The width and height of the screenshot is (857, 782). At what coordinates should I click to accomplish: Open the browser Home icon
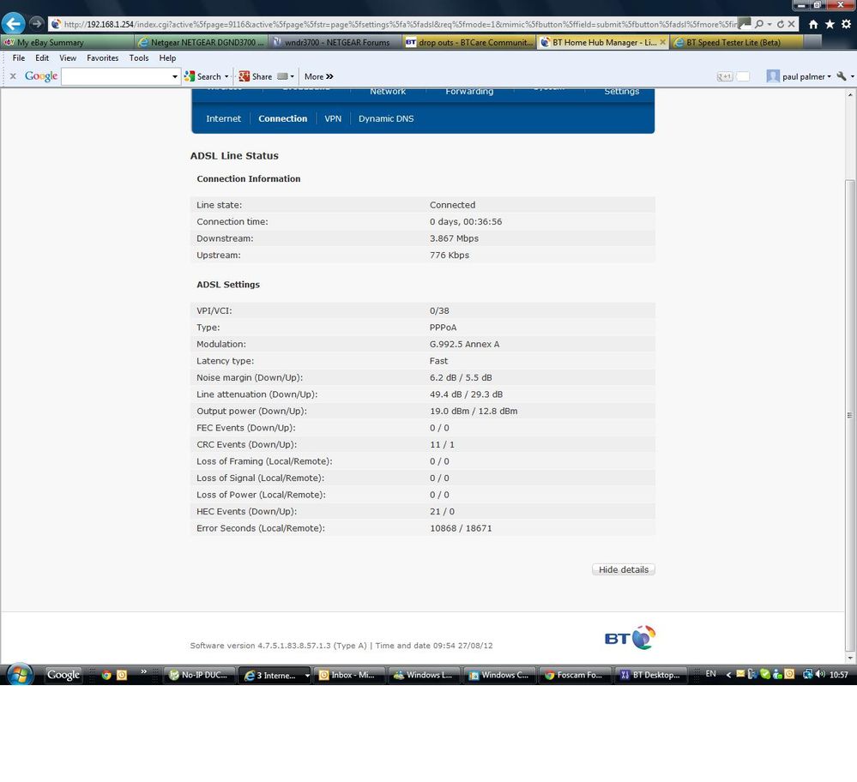(813, 24)
